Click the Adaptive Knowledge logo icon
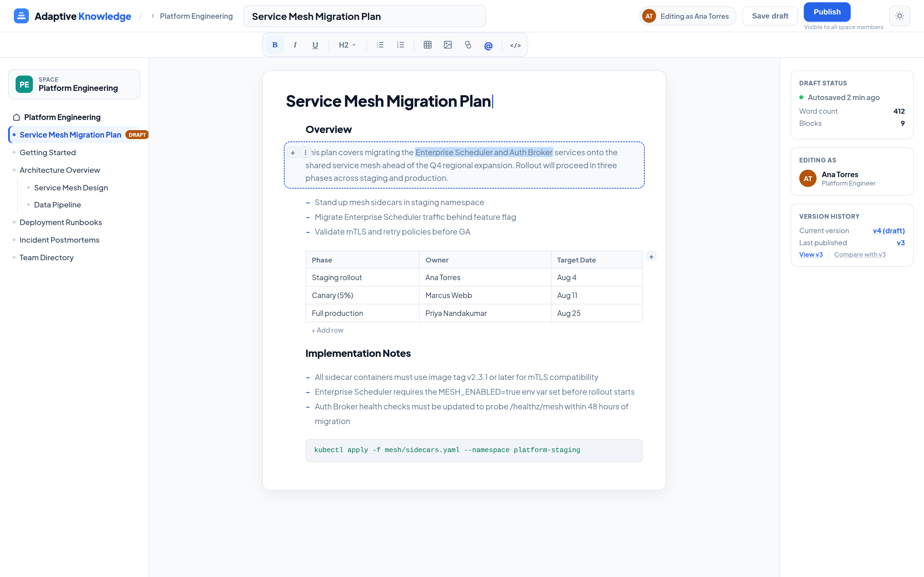924x577 pixels. tap(21, 16)
